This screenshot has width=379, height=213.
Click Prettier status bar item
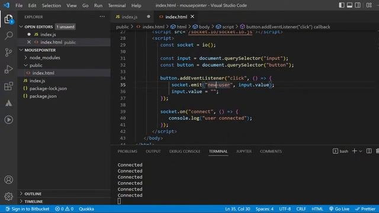tap(365, 209)
